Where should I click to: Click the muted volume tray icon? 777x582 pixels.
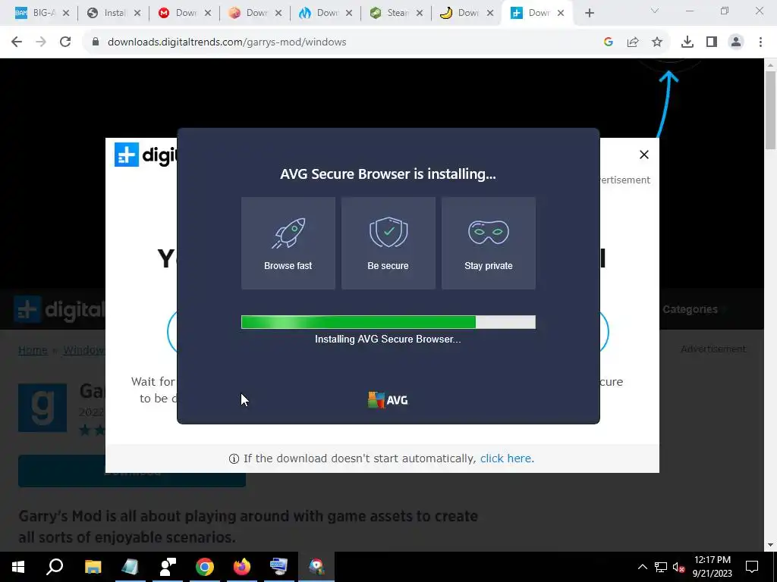click(678, 567)
